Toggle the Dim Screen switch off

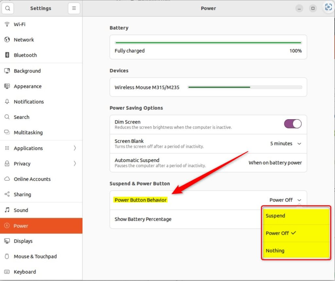(x=293, y=124)
